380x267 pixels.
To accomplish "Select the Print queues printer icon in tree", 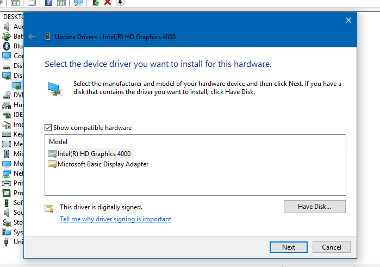I will coord(7,183).
